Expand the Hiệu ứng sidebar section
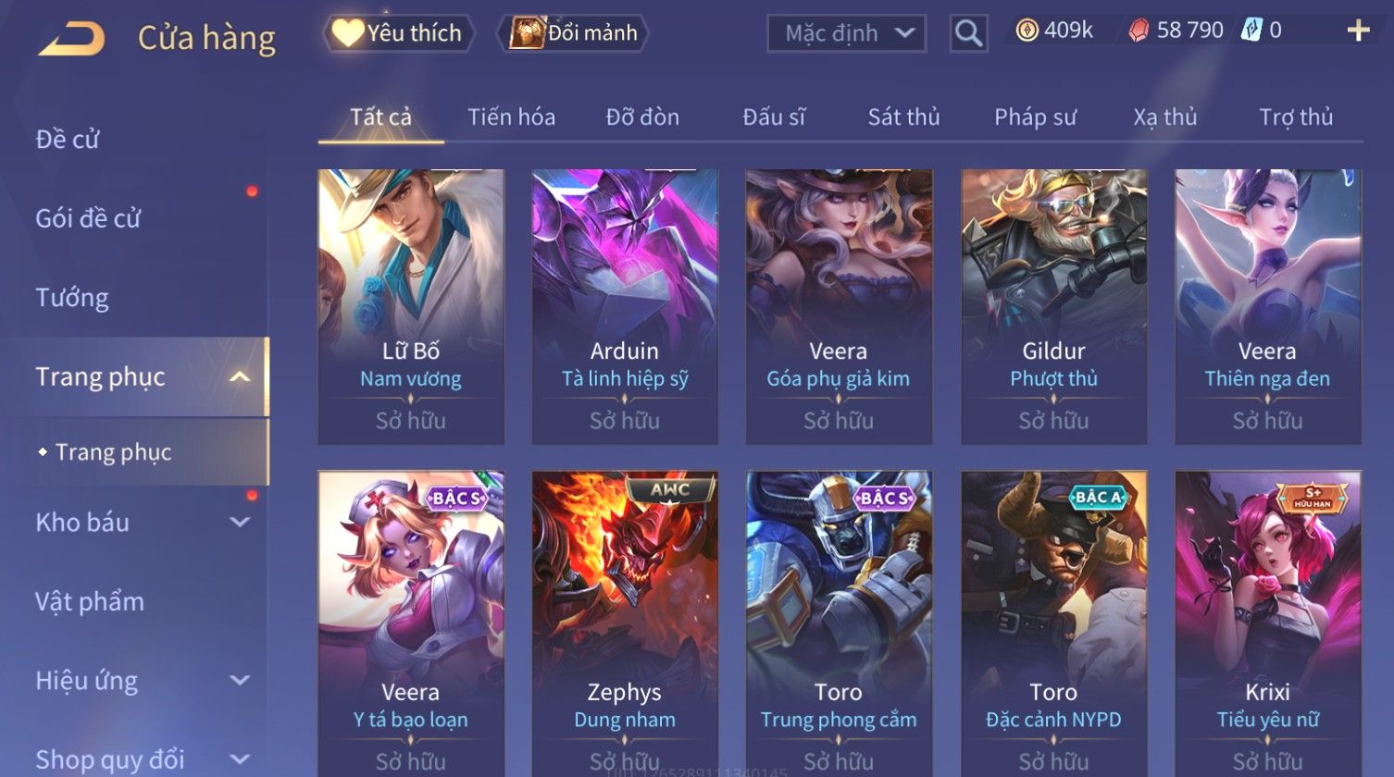The width and height of the screenshot is (1394, 777). (x=240, y=681)
